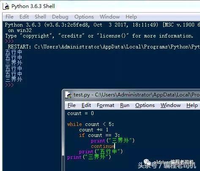Open the Run menu in test.py editor
The image size is (200, 171).
pyautogui.click(x=125, y=105)
